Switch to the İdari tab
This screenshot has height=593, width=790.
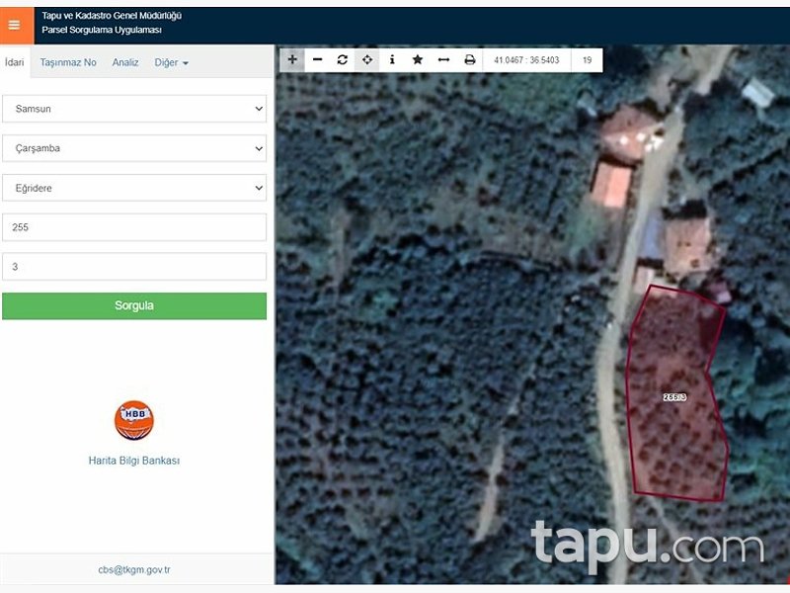15,62
